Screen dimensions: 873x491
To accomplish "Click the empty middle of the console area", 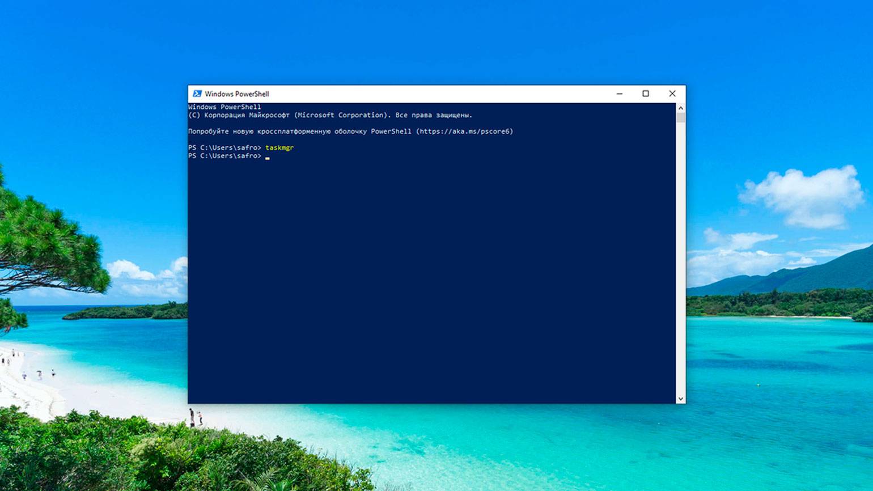I will pyautogui.click(x=431, y=272).
